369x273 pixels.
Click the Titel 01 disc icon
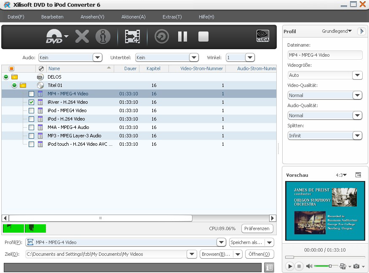(40, 85)
